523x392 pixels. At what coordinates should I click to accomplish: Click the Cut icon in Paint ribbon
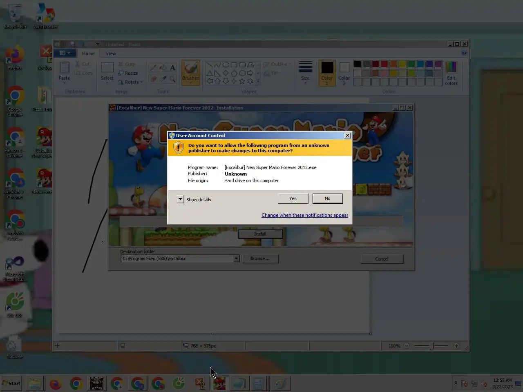click(x=83, y=64)
